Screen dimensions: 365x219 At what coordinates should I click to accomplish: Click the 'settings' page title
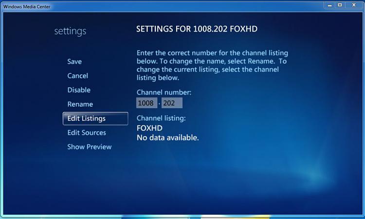[70, 31]
